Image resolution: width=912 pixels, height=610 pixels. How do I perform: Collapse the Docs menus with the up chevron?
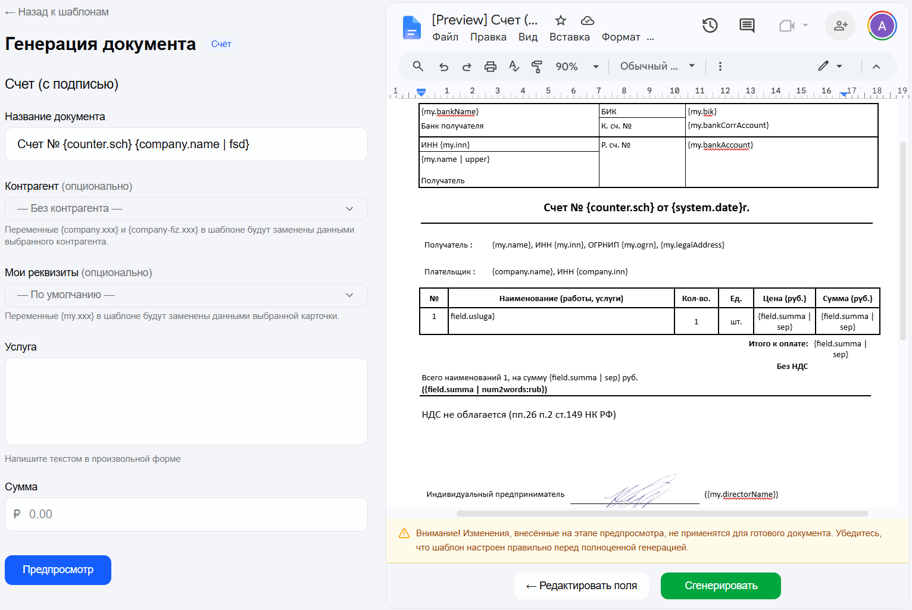pyautogui.click(x=876, y=67)
